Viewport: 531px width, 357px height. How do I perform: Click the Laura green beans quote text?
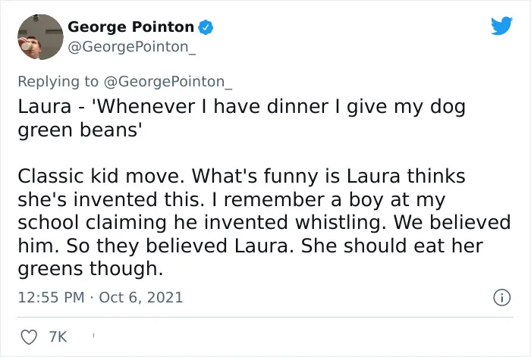[241, 118]
